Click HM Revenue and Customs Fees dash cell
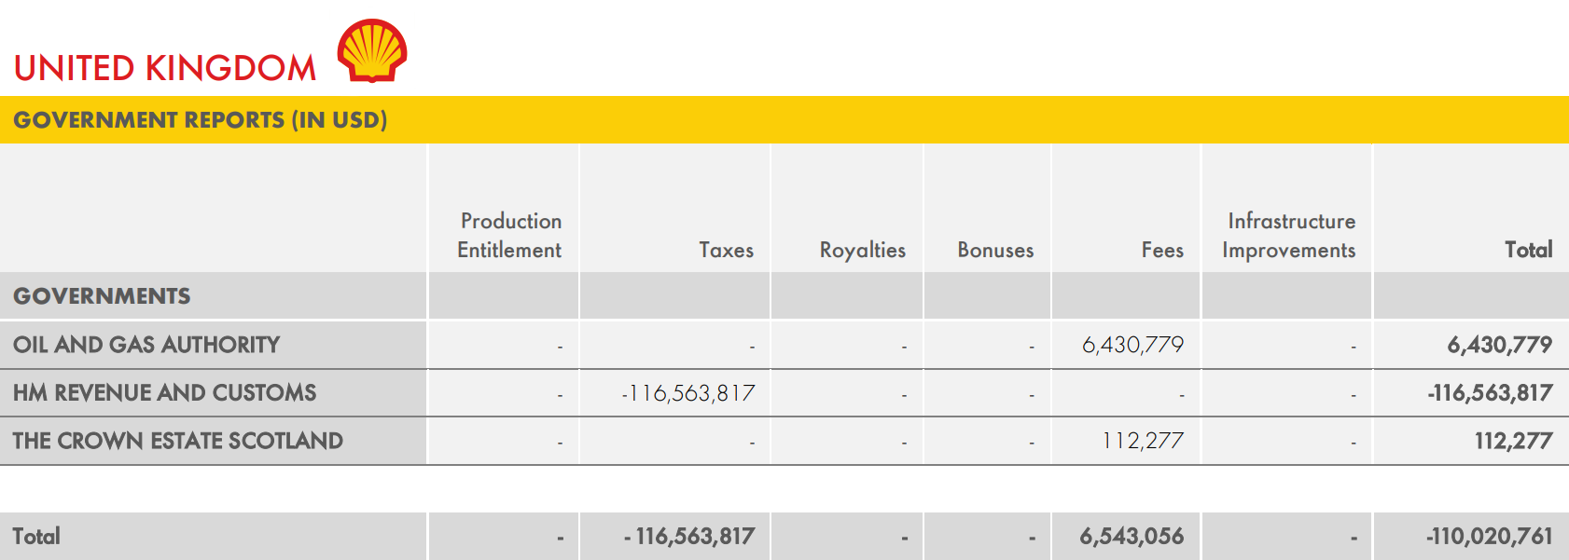 1181,395
